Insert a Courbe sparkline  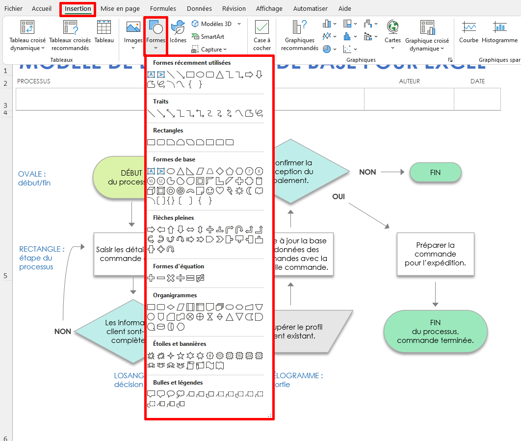[x=469, y=34]
